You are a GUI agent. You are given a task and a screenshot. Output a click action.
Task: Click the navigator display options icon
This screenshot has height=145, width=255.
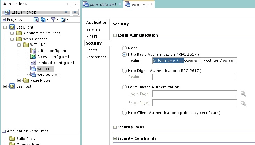(63, 20)
